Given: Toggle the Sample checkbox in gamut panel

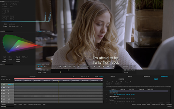Looking at the screenshot, I should coord(9,62).
